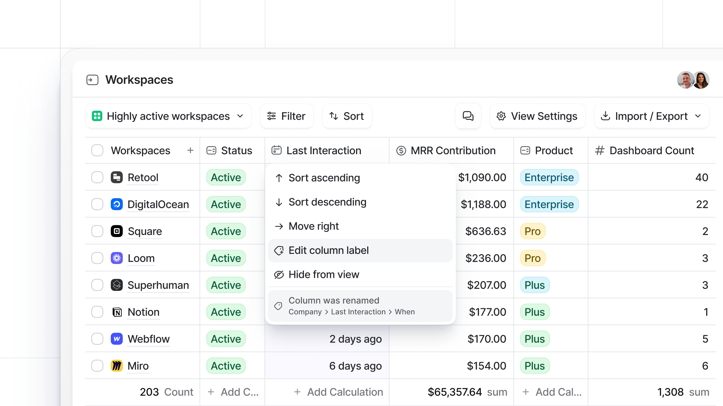Click the DigitalOcean logo icon
Screen dimensions: 723x406
(117, 205)
